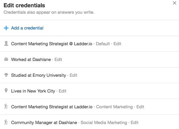Edit the Content Marketing Strategist @ Ladder.io default credential
179x129 pixels.
[117, 44]
